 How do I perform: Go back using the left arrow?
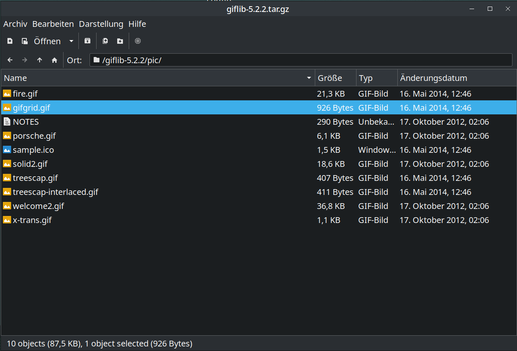[10, 60]
